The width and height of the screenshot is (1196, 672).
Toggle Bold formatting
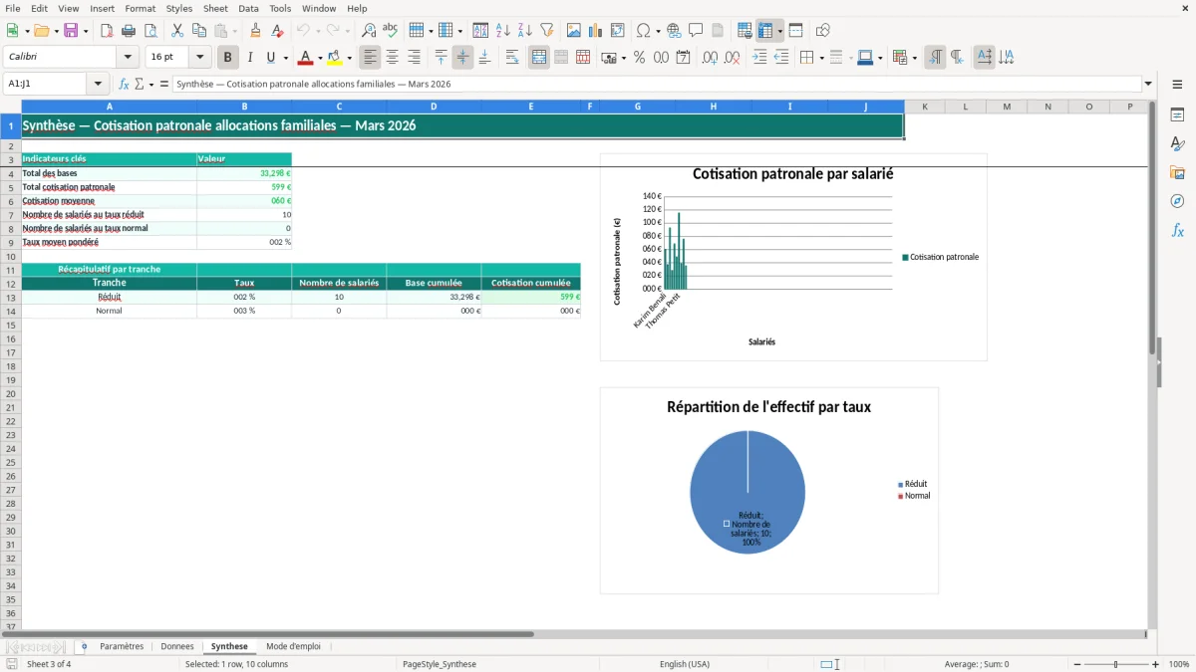click(x=228, y=58)
